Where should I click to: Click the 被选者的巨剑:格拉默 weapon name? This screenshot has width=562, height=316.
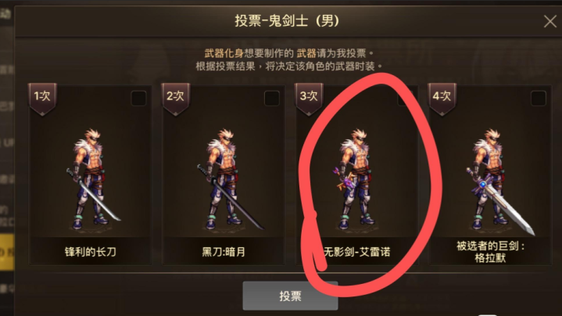[x=490, y=252]
